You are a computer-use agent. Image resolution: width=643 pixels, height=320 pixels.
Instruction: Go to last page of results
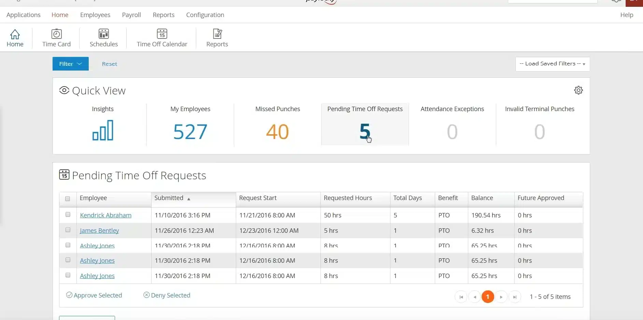point(515,297)
